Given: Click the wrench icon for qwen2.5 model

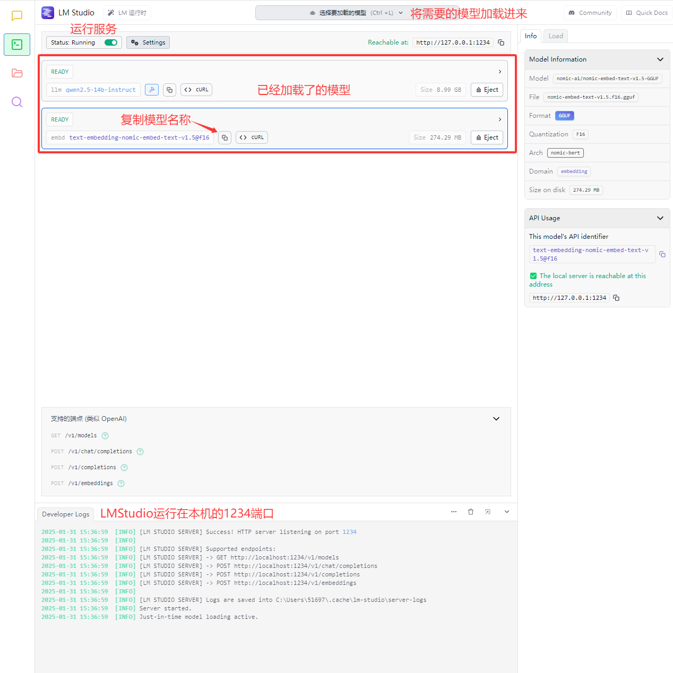Looking at the screenshot, I should [x=152, y=90].
